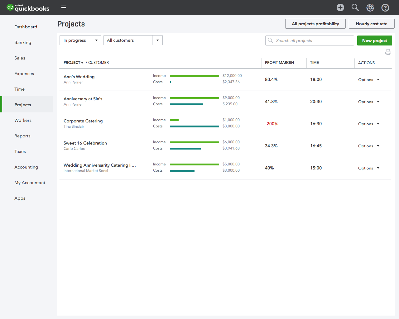Click the New project button
The height and width of the screenshot is (319, 399).
[374, 40]
